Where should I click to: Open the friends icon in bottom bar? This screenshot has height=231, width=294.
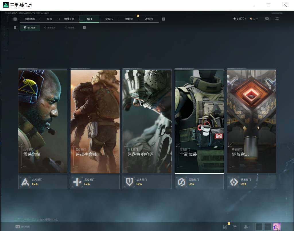point(246,227)
